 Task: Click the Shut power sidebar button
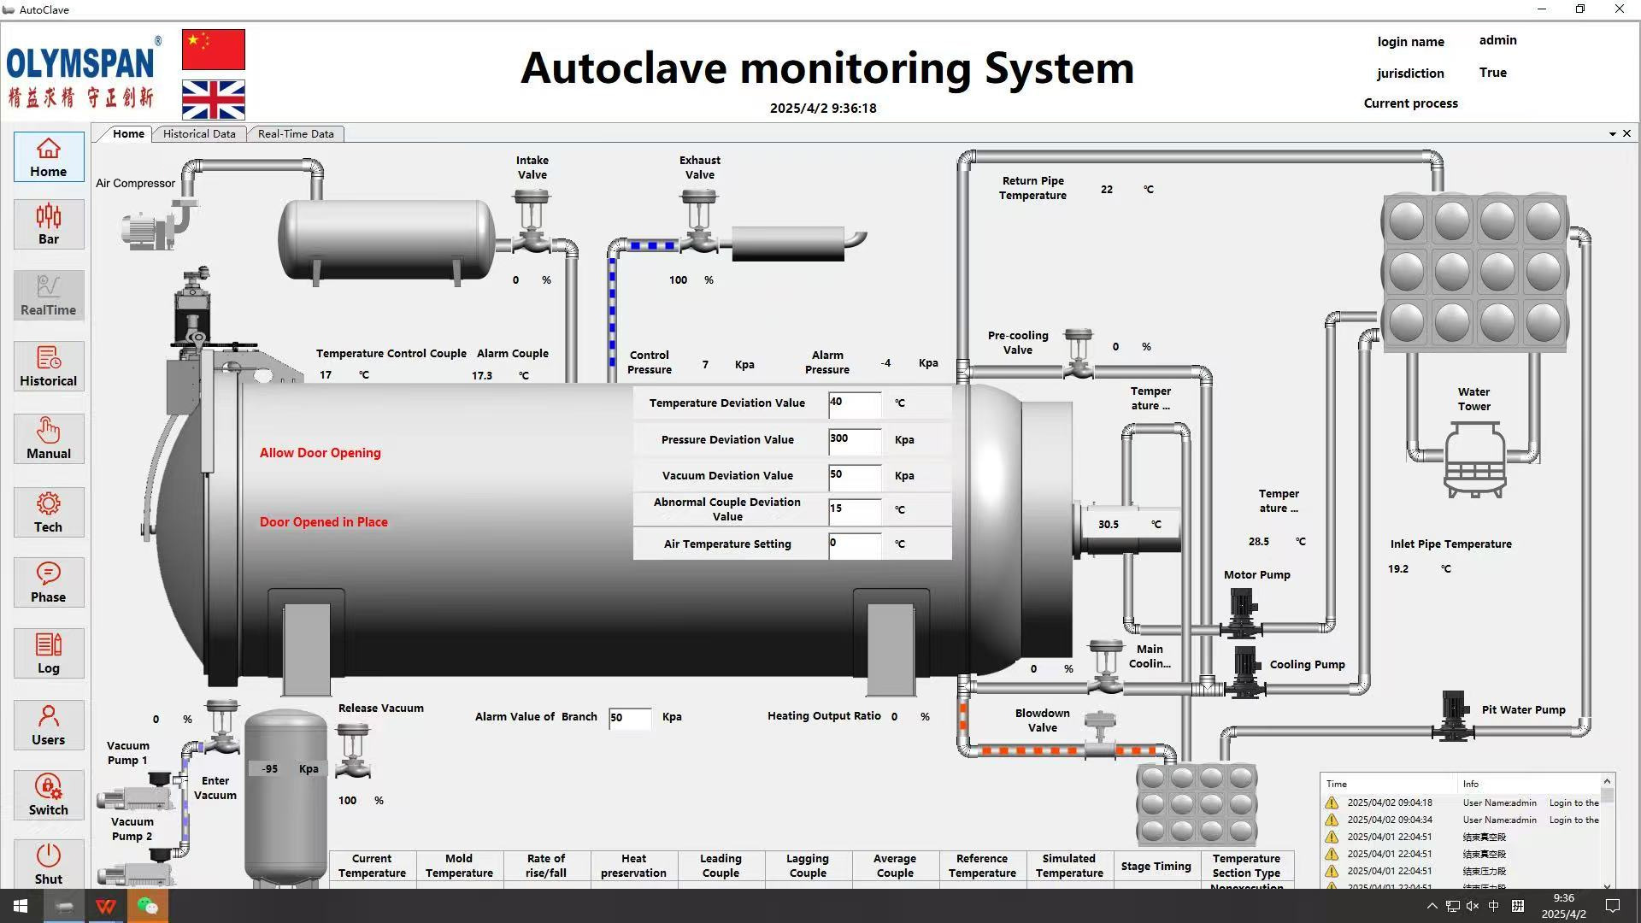49,864
